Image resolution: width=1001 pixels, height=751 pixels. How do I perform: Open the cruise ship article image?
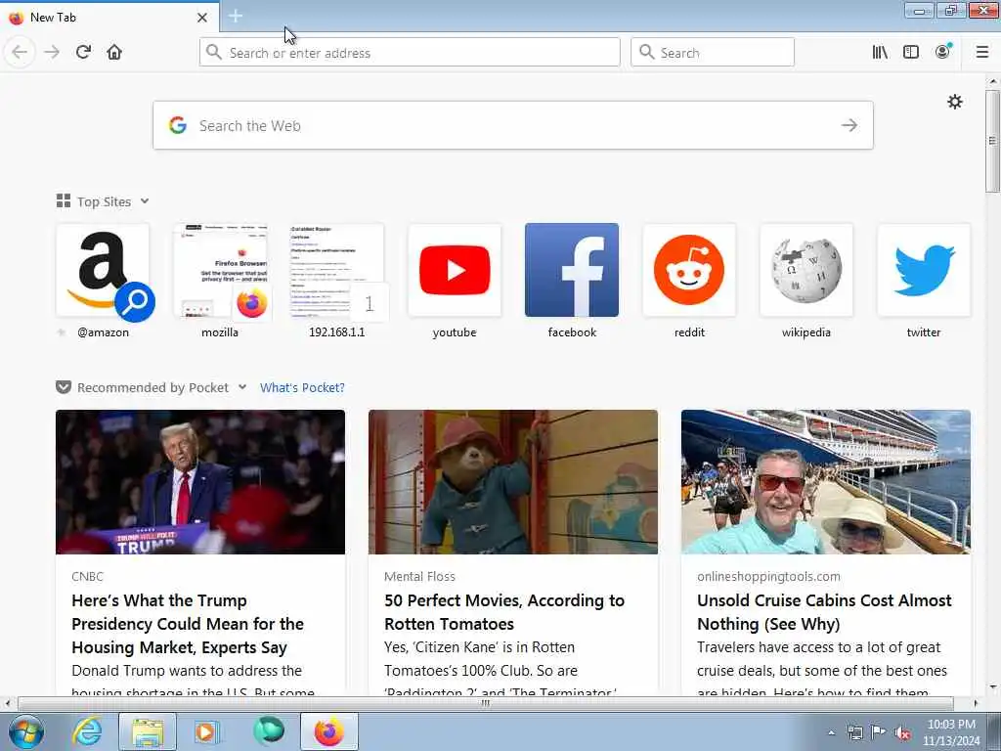[x=825, y=482]
